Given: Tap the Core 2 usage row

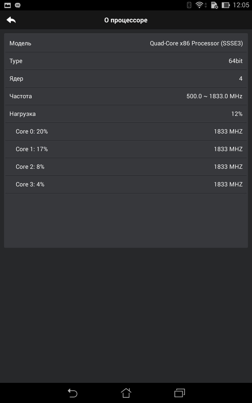Looking at the screenshot, I should pos(126,167).
